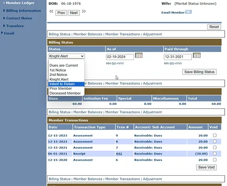227x186 pixels.
Task: Check Void box for 06-01-2021 receipt
Action: 215,154
